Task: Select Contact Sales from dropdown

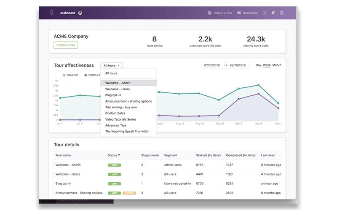Action: point(128,113)
